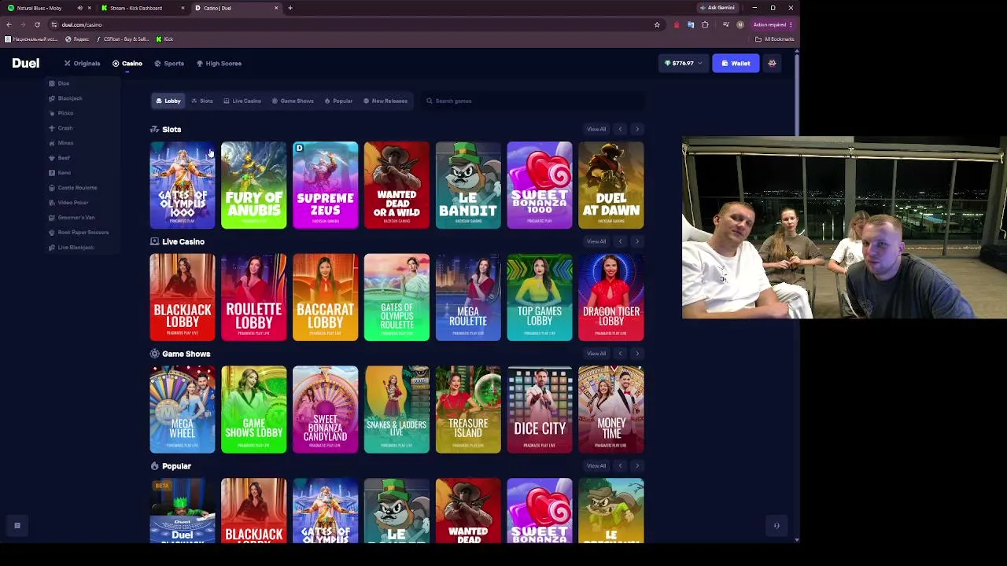Open the Chrome profile icon
The height and width of the screenshot is (566, 1007).
point(740,24)
